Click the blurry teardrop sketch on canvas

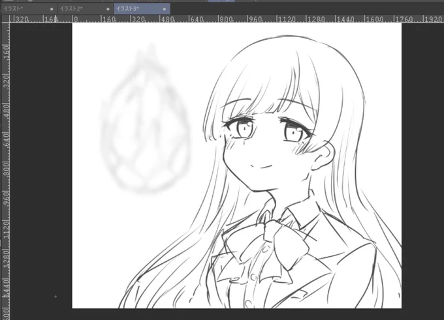click(145, 120)
